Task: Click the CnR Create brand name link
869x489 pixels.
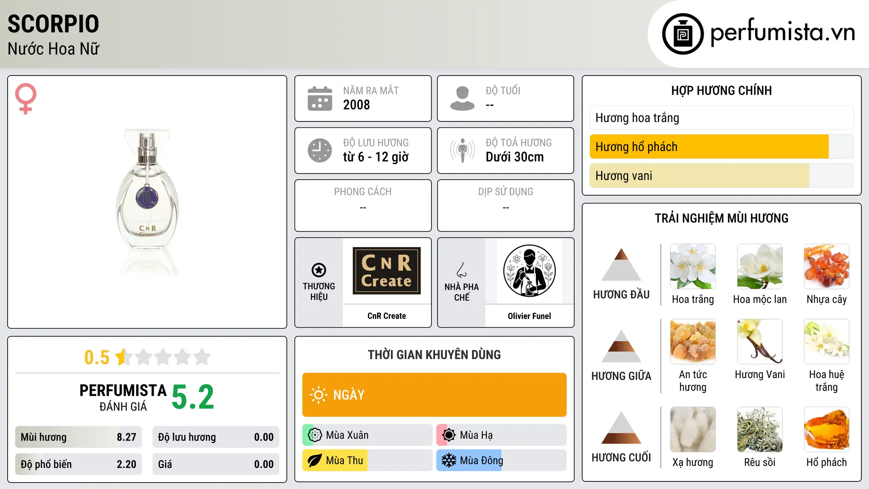Action: coord(387,316)
